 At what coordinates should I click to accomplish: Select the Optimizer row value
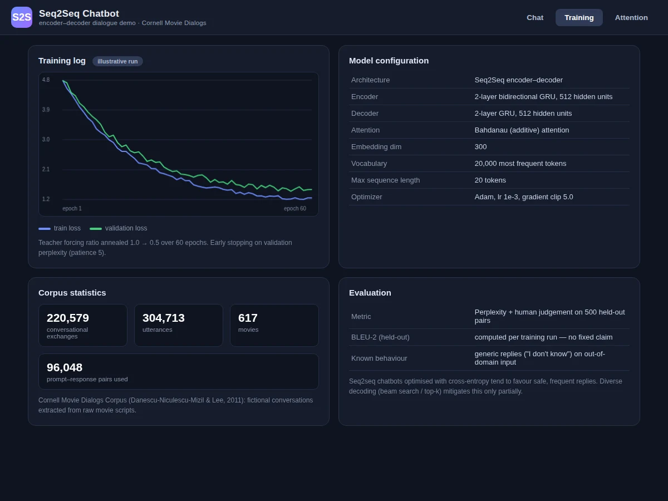[524, 197]
